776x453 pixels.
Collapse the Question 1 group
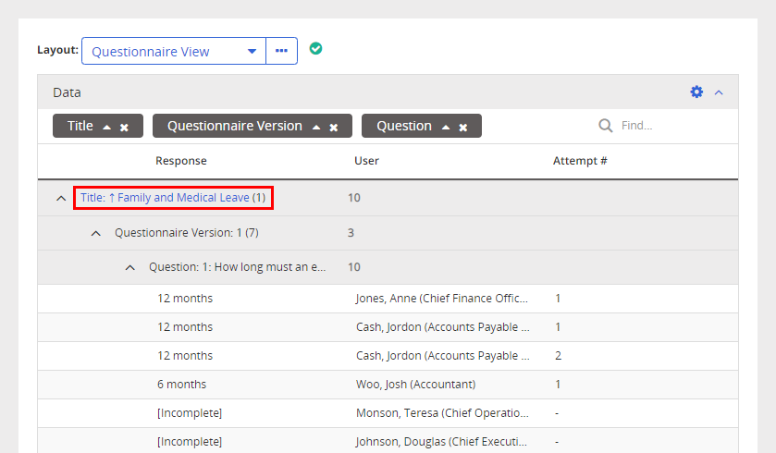130,267
